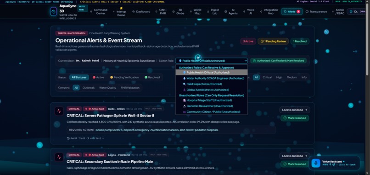
Task: Click the water droplet icon beside SCADA Engineer
Action: (184, 78)
